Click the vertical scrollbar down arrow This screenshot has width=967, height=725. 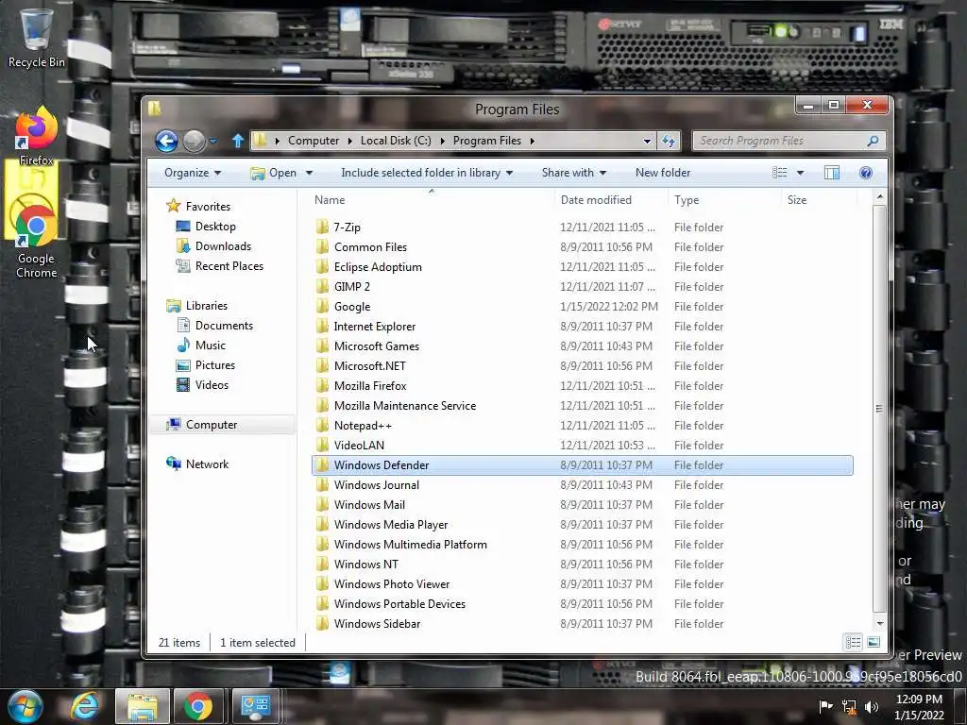coord(880,623)
